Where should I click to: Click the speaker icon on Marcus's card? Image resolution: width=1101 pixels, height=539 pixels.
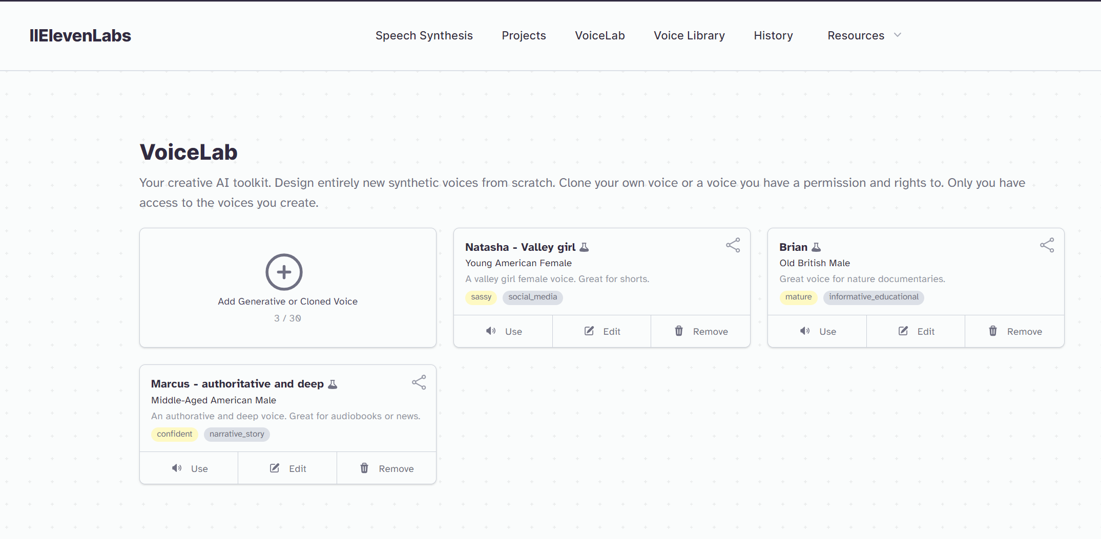[x=177, y=468]
